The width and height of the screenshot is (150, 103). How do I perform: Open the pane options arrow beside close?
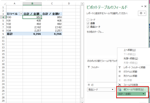(142, 7)
